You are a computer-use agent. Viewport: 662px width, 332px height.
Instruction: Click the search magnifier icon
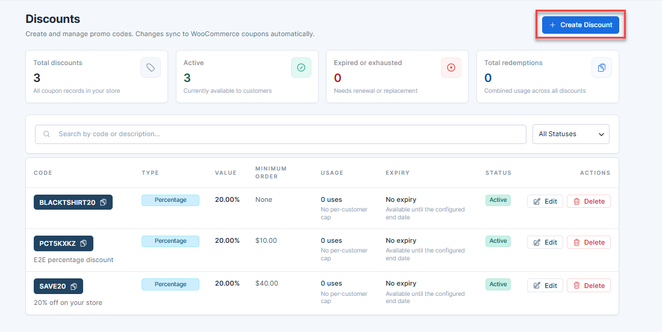pos(47,134)
